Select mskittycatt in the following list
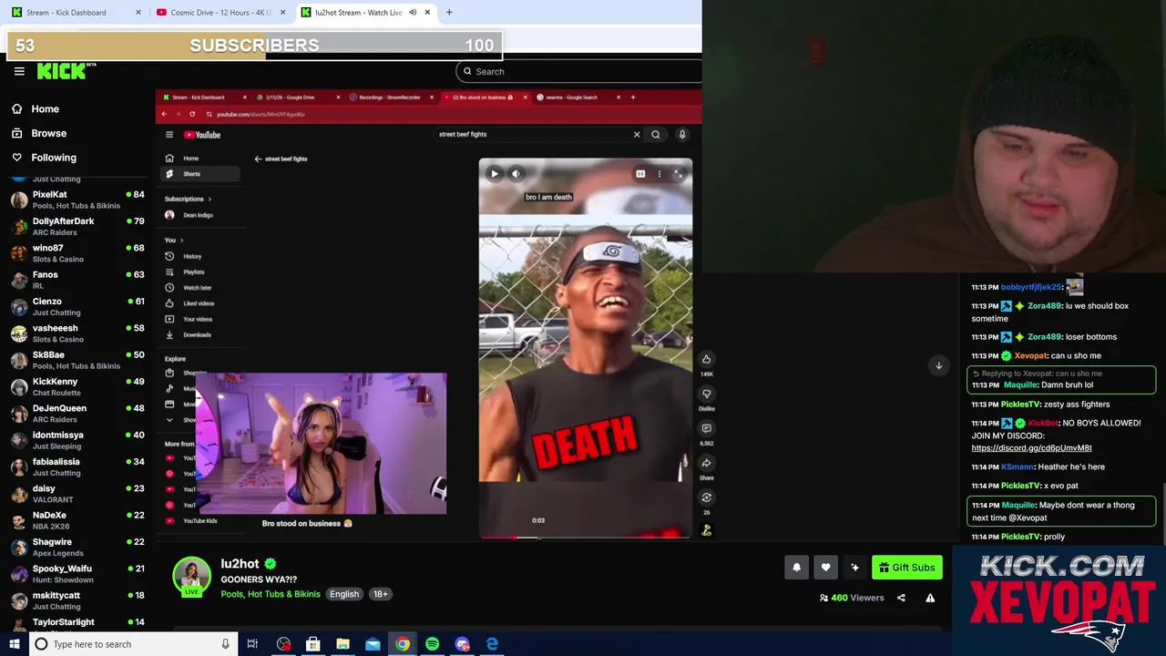The width and height of the screenshot is (1166, 656). click(x=77, y=600)
